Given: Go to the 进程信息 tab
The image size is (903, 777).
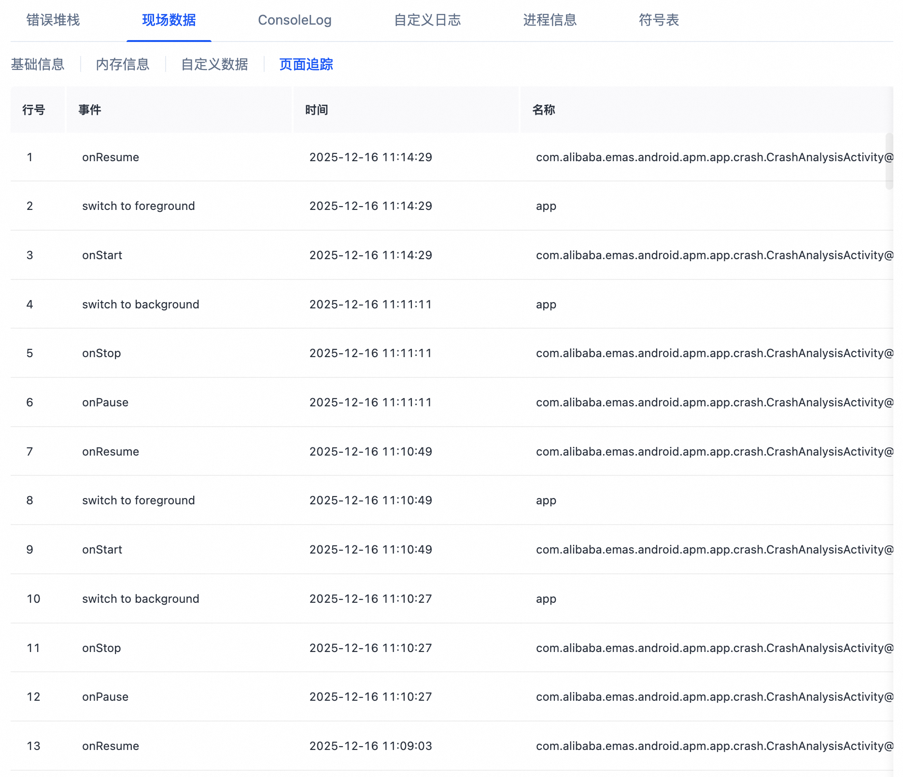Looking at the screenshot, I should (550, 20).
